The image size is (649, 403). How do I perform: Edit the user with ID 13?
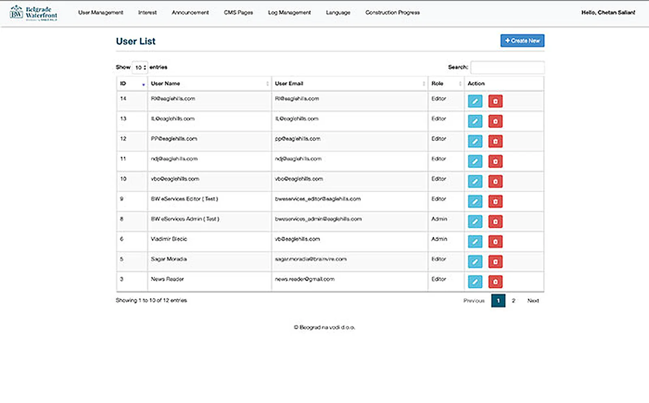coord(475,121)
